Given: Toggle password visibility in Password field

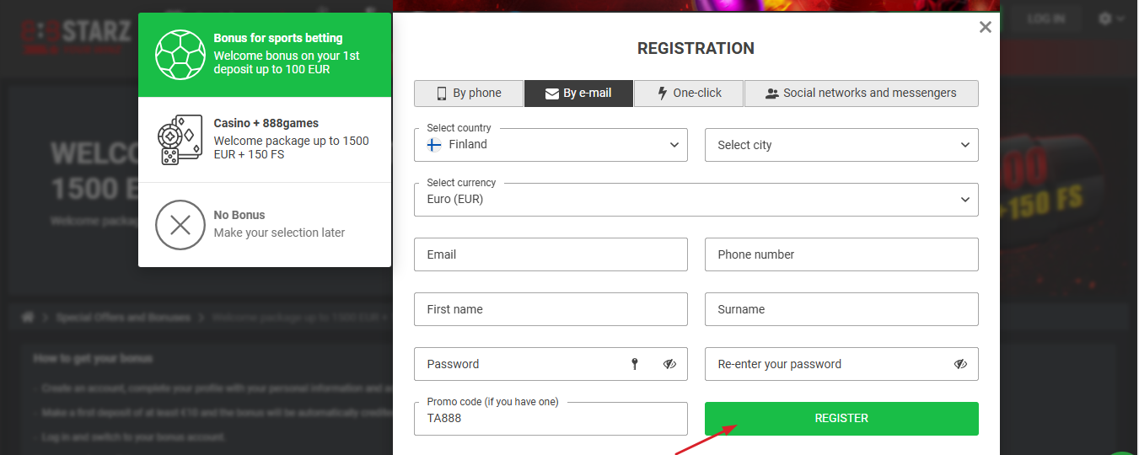Looking at the screenshot, I should [669, 364].
